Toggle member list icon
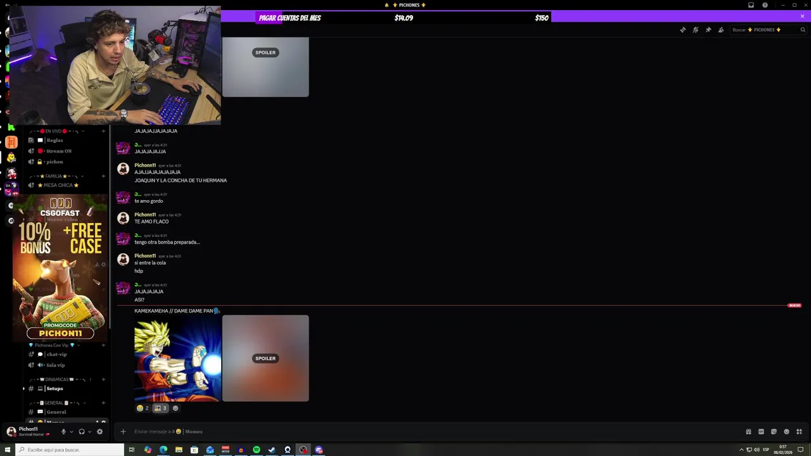The image size is (811, 456). pyautogui.click(x=720, y=30)
